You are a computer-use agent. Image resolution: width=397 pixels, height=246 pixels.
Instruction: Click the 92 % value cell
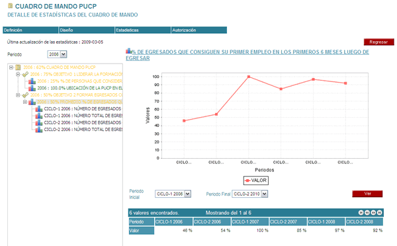[365, 231]
